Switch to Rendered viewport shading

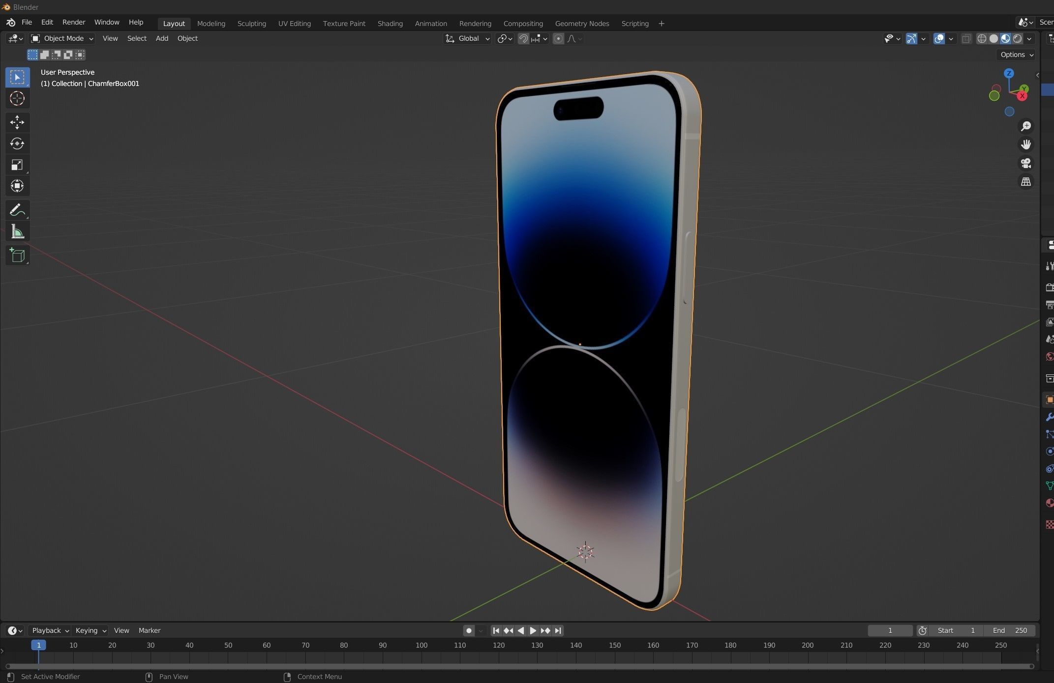click(x=1017, y=38)
